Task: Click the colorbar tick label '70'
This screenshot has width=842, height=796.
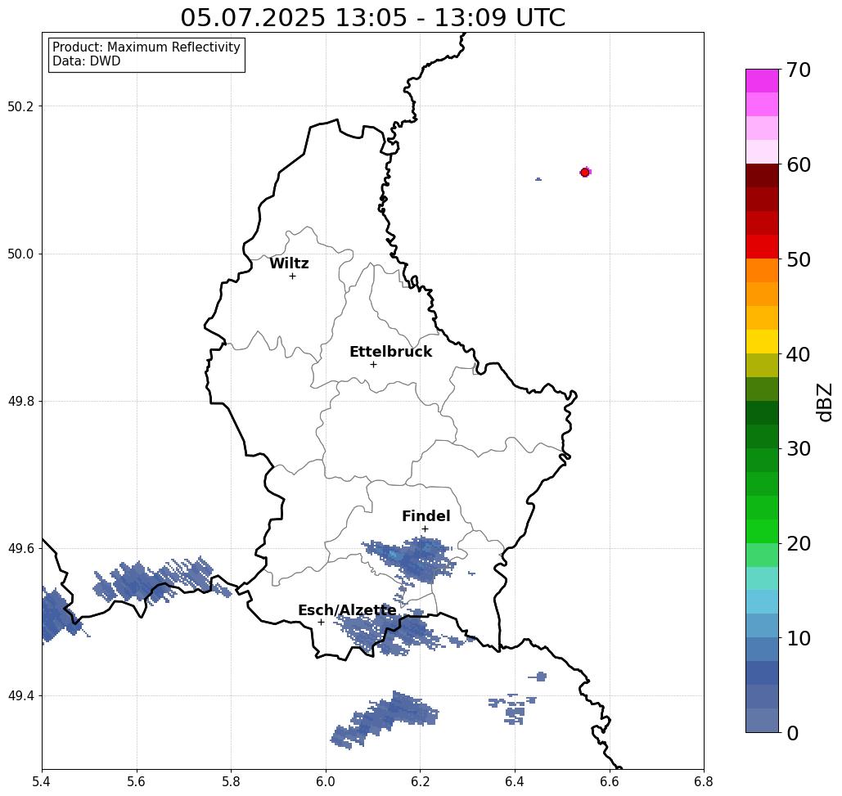Action: (x=798, y=70)
